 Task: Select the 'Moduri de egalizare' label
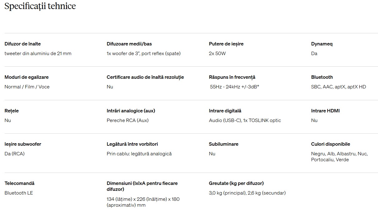(27, 77)
